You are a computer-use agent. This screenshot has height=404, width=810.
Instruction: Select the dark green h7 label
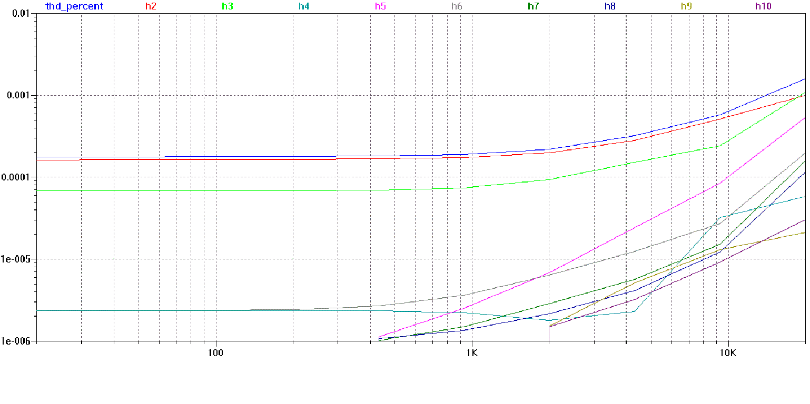[x=534, y=6]
